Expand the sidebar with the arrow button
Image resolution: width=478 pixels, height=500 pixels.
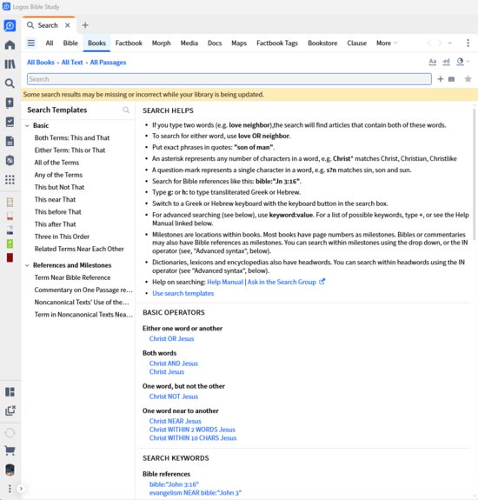tap(21, 489)
